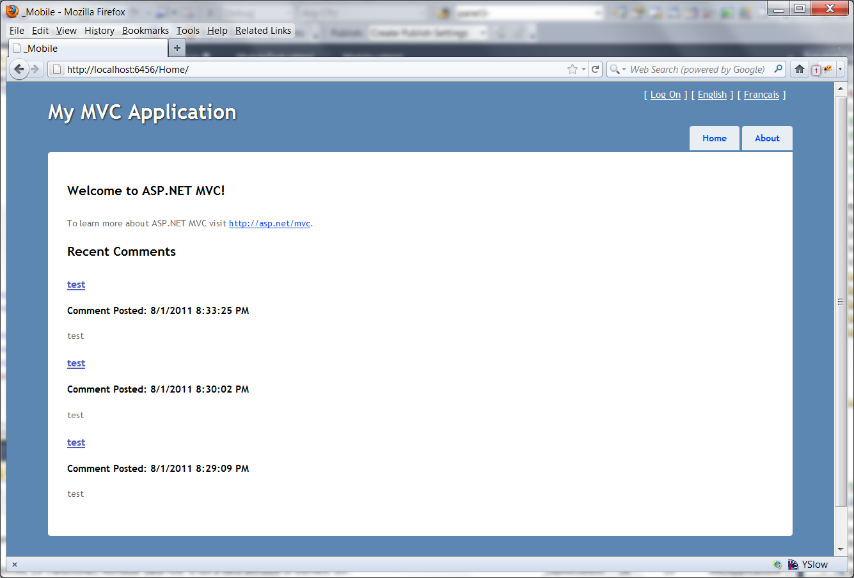Click the Welcome to ASP.NET MVC! heading

(x=146, y=191)
